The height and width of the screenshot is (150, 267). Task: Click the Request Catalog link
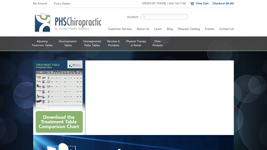pos(189,29)
